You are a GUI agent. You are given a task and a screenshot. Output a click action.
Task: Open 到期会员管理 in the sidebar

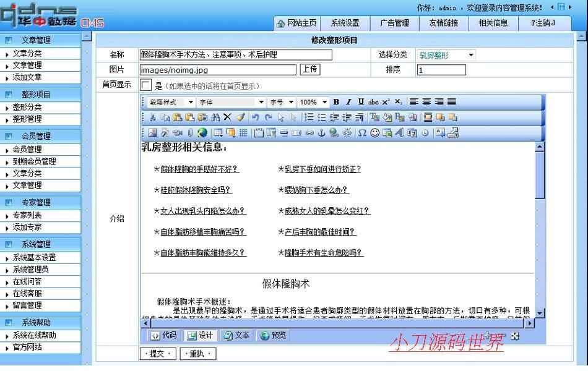coord(34,161)
